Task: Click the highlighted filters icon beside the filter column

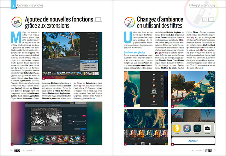Action: (162, 80)
